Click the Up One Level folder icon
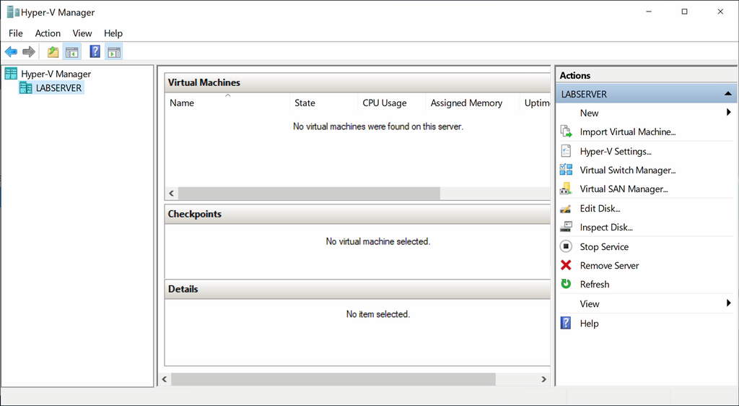This screenshot has height=406, width=739. pyautogui.click(x=53, y=52)
